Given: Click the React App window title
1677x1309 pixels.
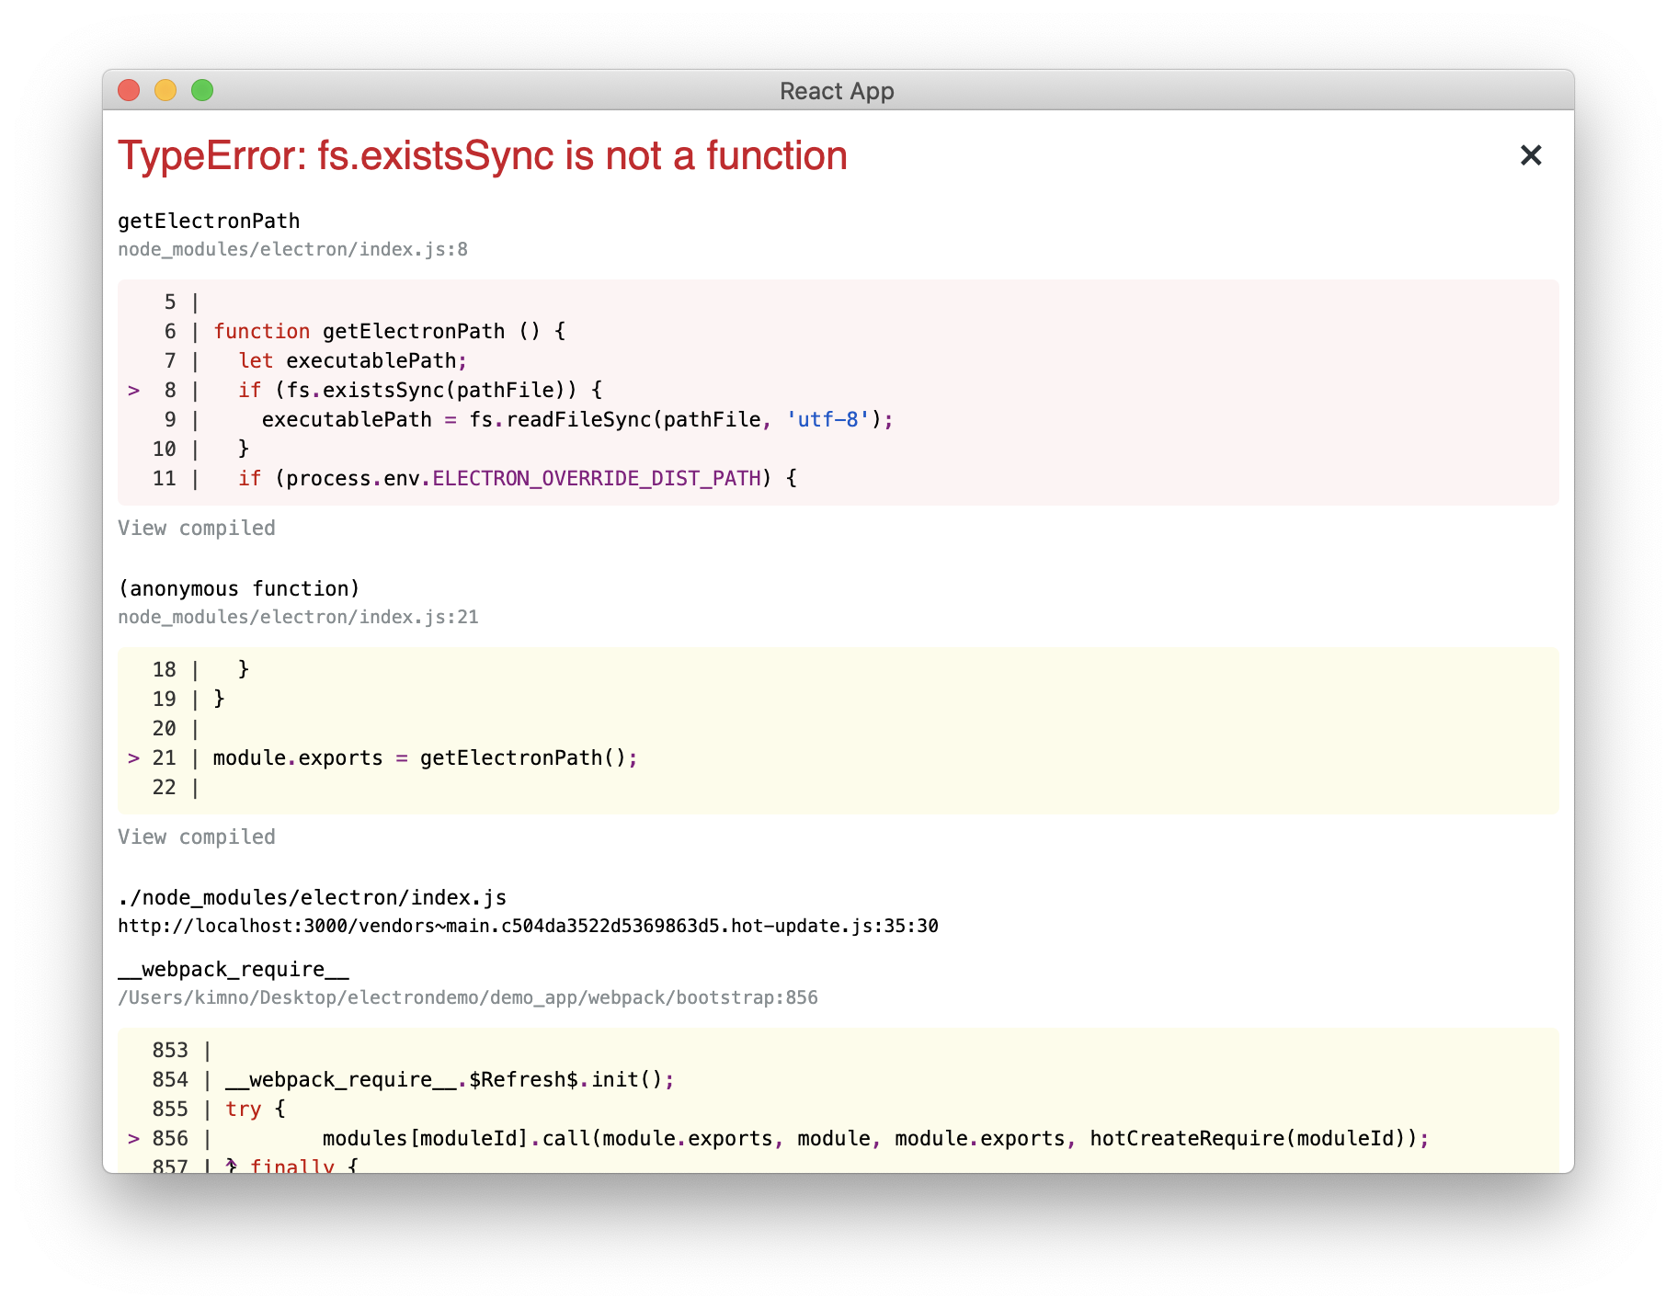Looking at the screenshot, I should tap(837, 91).
